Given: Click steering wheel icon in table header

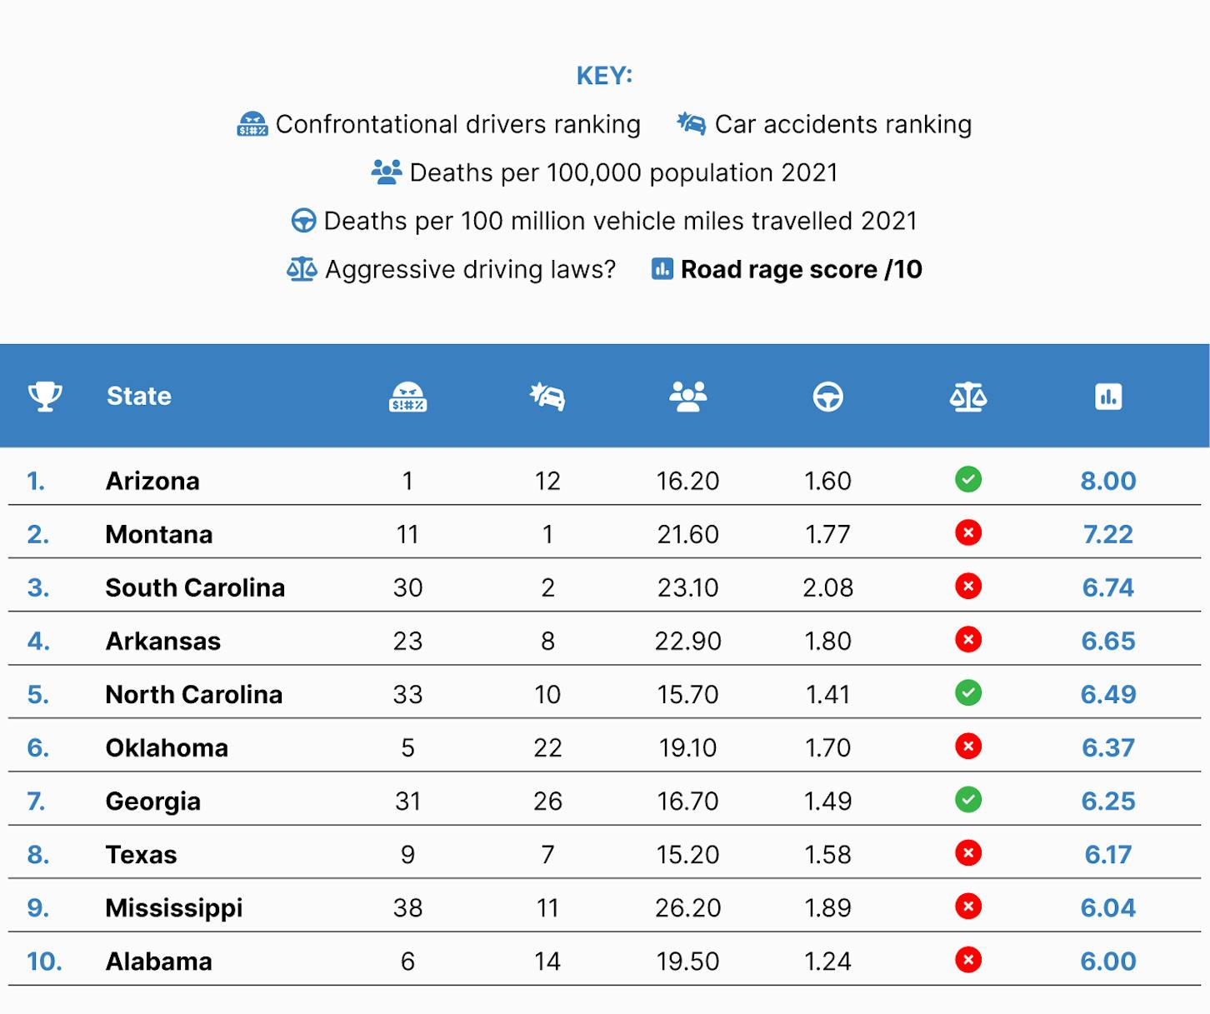Looking at the screenshot, I should [x=827, y=396].
